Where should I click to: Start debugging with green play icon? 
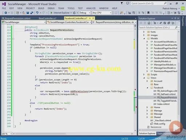point(51,13)
